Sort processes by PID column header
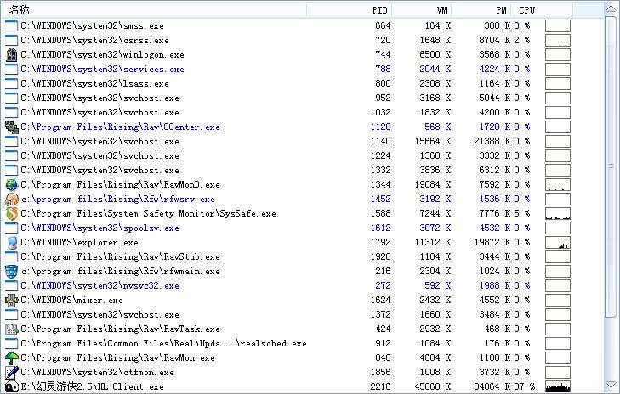Viewport: 620px width, 394px height. 379,10
